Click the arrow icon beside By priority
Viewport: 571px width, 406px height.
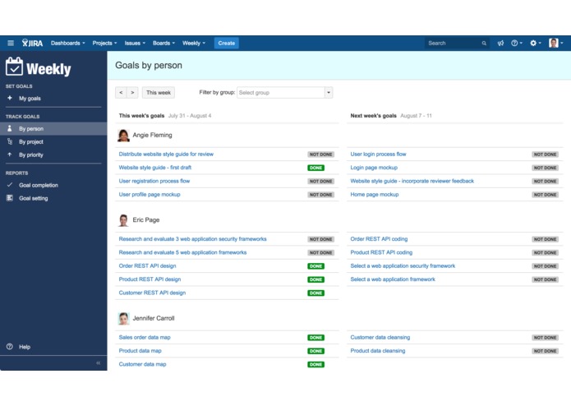(10, 155)
